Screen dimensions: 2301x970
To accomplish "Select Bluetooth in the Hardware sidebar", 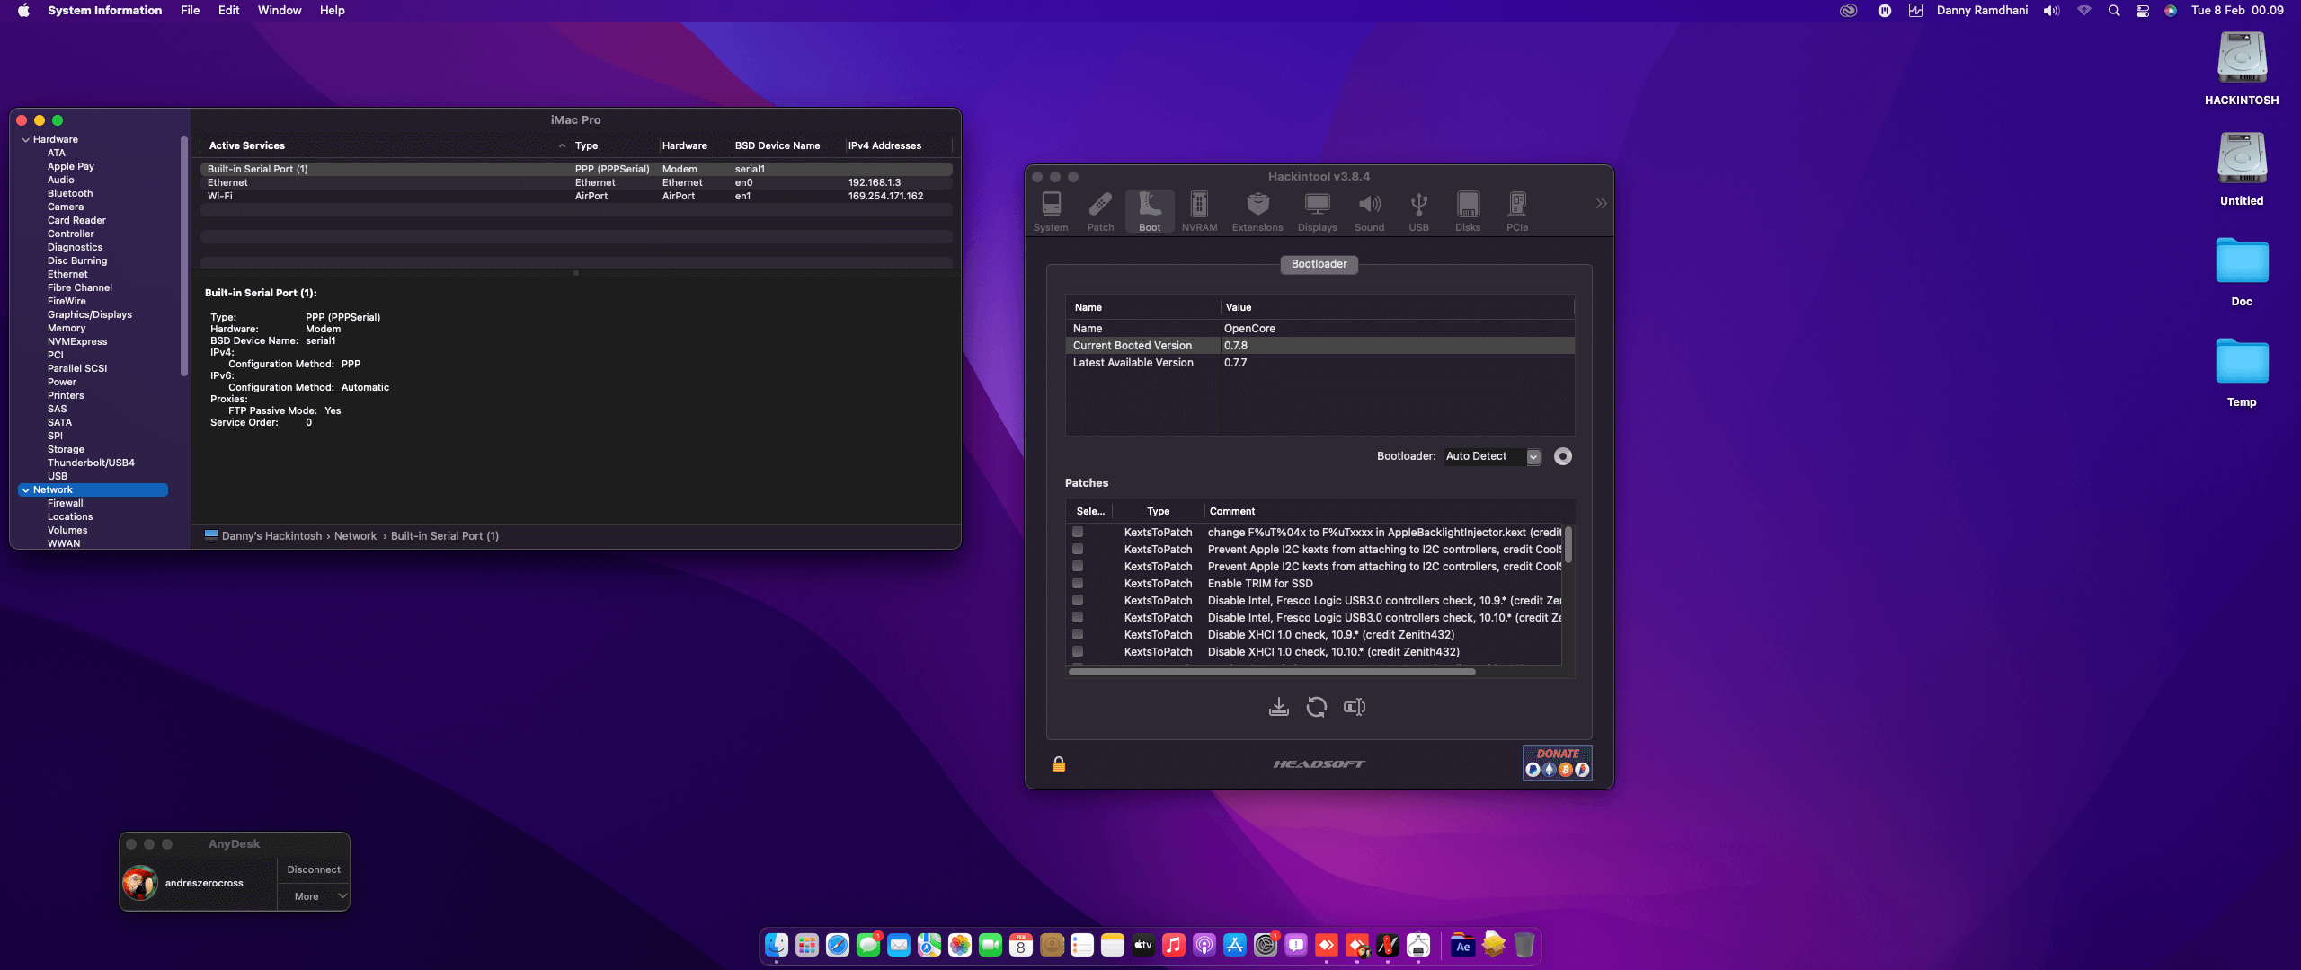I will pyautogui.click(x=70, y=193).
